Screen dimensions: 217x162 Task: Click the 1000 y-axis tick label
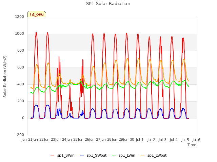tap(20, 34)
